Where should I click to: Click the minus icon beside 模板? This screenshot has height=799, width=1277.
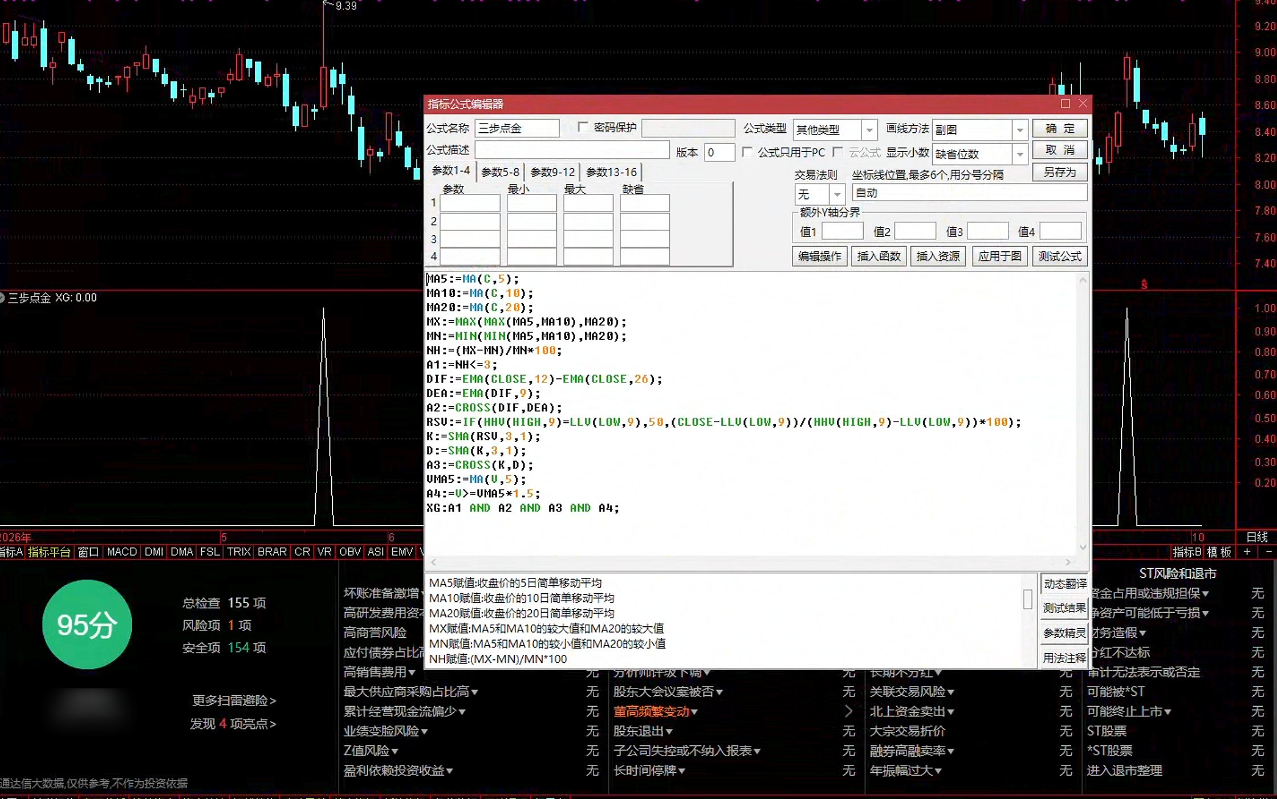(x=1268, y=552)
